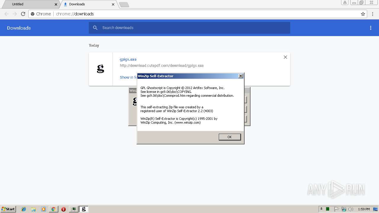Screen dimensions: 379x213
Task: Open the Windows Start menu
Action: (8, 209)
